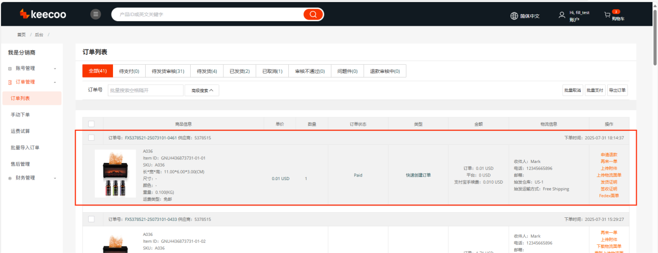Viewport: 658px width, 253px height.
Task: Open the hamburger menu next to logo
Action: [95, 14]
